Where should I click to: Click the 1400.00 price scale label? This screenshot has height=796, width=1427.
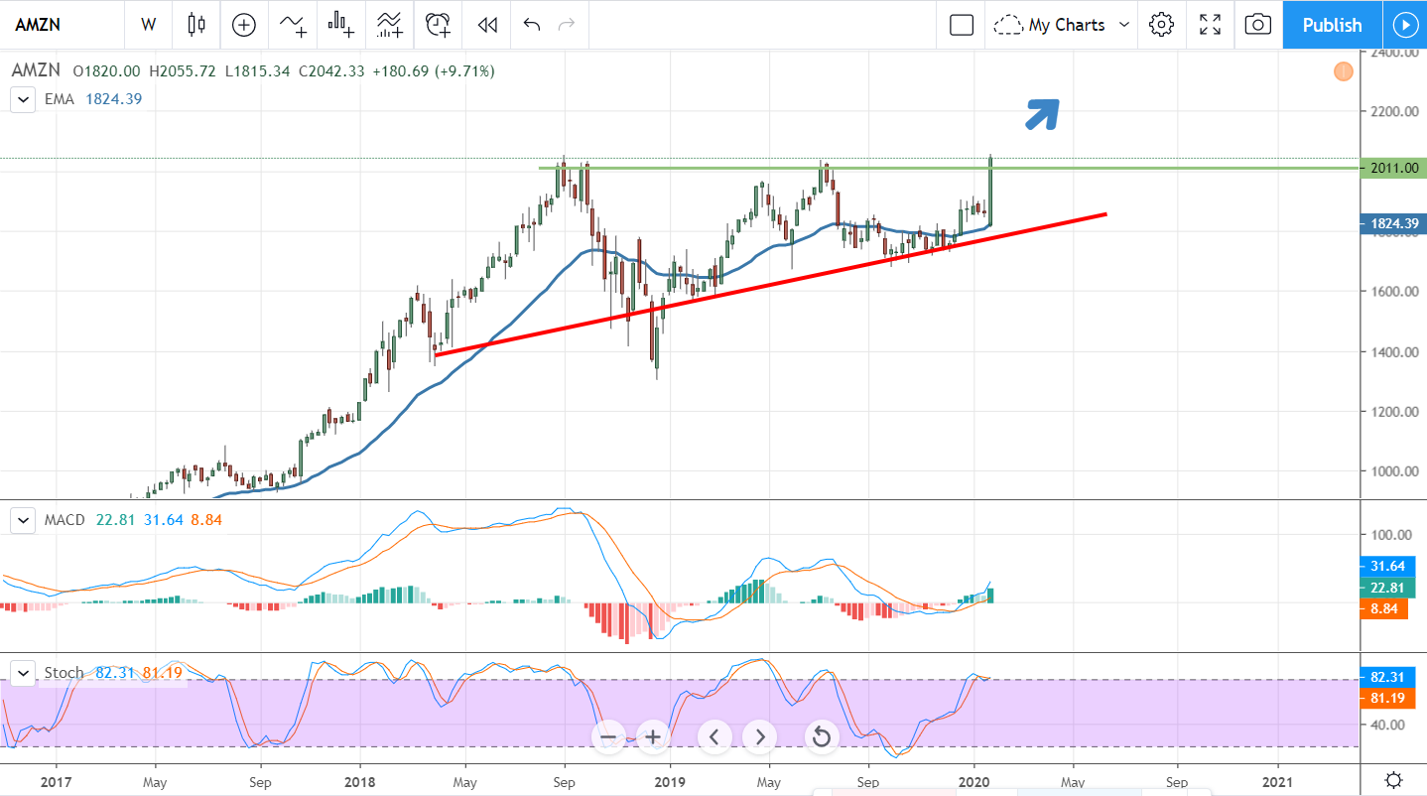[x=1392, y=351]
